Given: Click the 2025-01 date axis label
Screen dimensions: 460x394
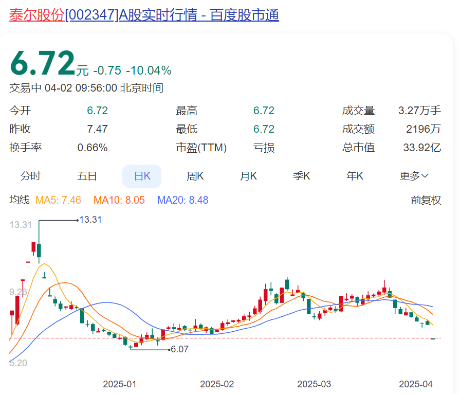Looking at the screenshot, I should pyautogui.click(x=120, y=384).
